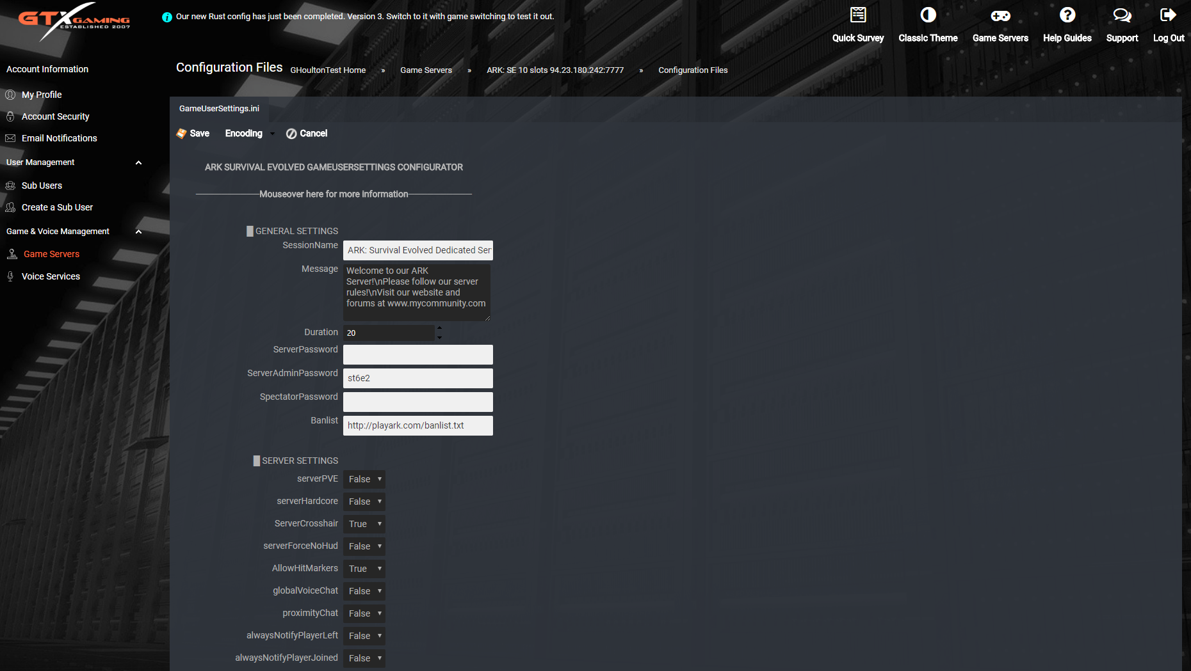Click the Create a Sub User icon
The width and height of the screenshot is (1191, 671).
tap(10, 207)
